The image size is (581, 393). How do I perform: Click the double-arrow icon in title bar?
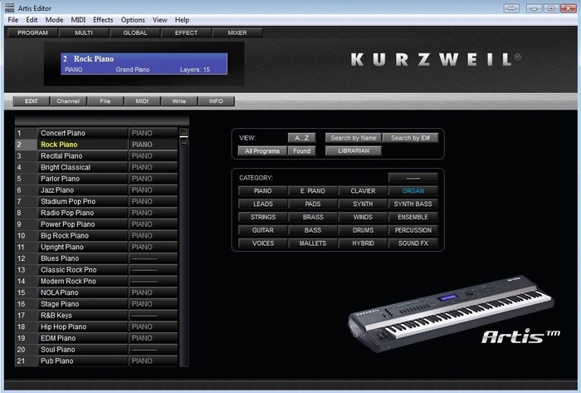coord(511,8)
